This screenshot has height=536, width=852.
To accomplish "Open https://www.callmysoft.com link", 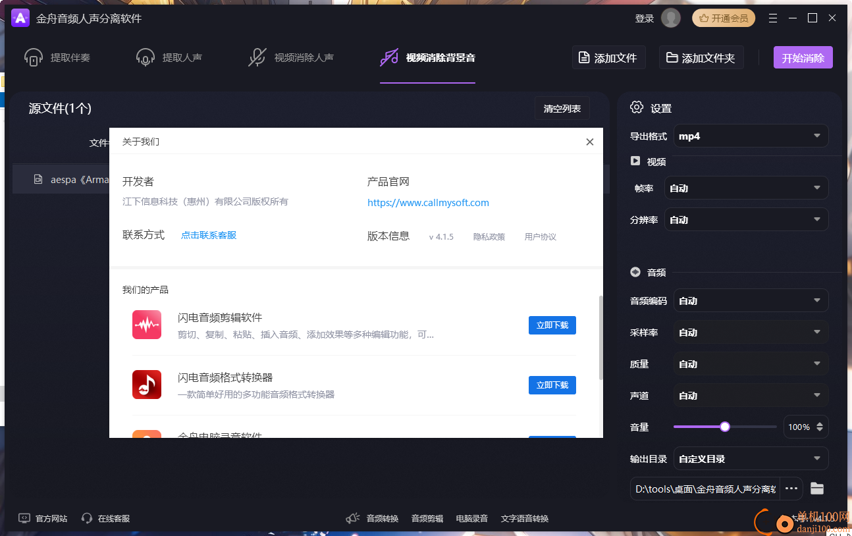I will click(428, 203).
